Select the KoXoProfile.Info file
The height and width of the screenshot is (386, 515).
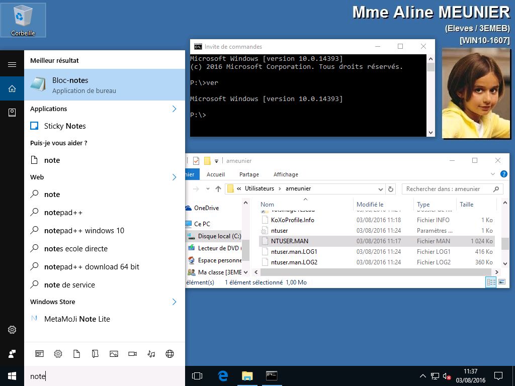coord(377,220)
